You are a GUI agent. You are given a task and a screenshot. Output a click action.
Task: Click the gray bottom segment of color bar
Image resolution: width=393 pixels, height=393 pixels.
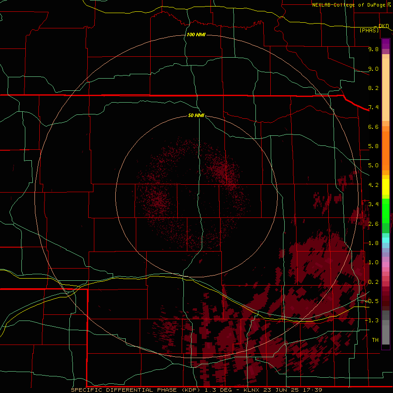point(386,334)
